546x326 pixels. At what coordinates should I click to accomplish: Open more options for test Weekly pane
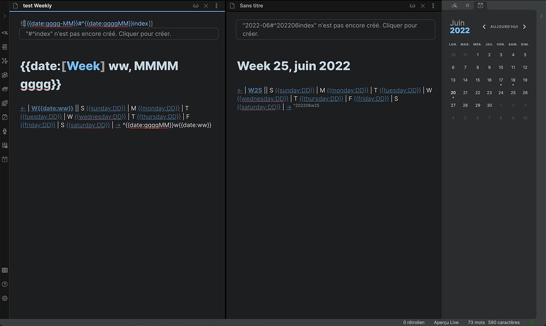[x=216, y=6]
